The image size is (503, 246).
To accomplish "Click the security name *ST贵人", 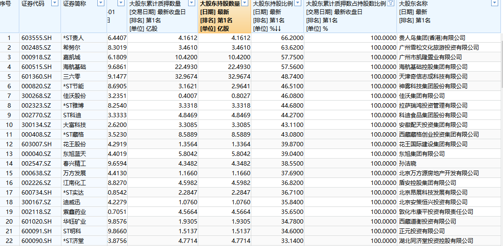I will point(74,38).
